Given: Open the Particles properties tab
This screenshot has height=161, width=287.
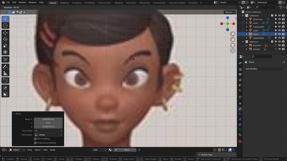Looking at the screenshot, I should point(240,114).
